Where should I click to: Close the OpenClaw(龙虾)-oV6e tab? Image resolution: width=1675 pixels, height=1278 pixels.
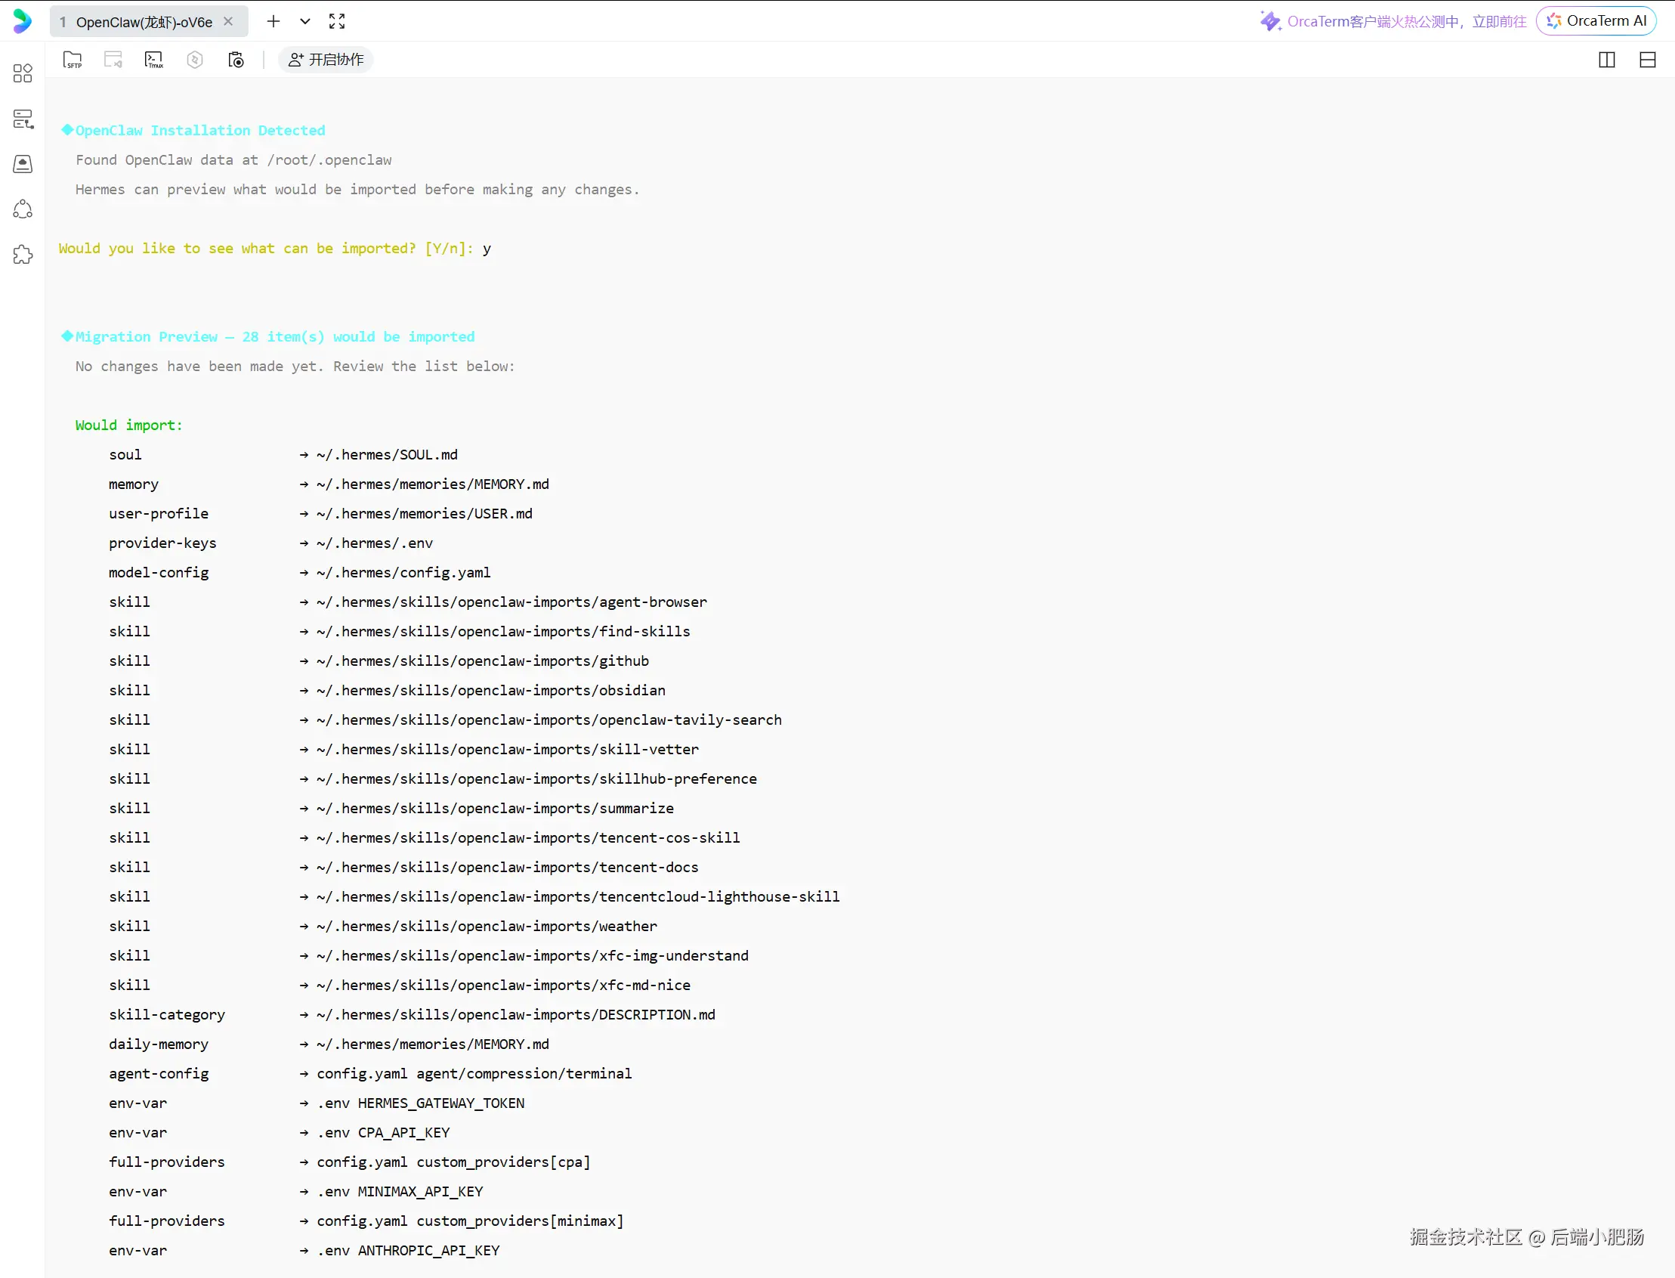coord(228,21)
